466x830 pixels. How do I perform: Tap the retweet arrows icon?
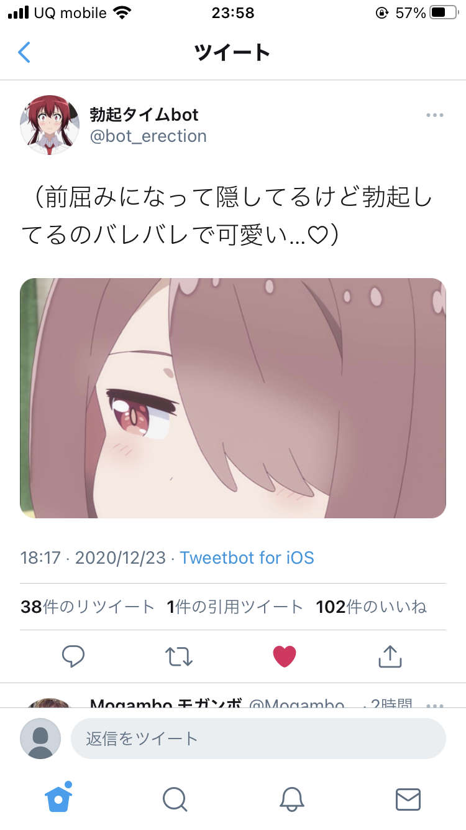179,656
